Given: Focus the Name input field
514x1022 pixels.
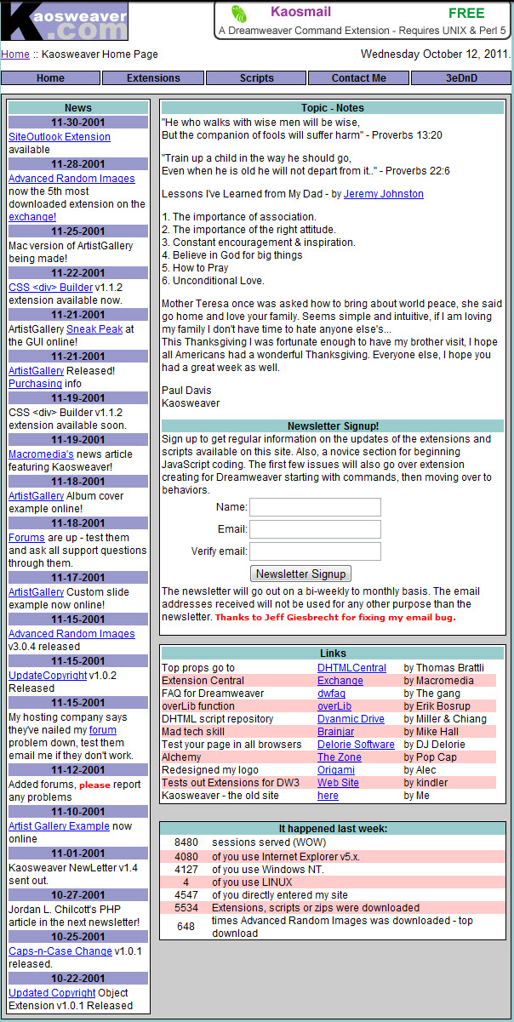Looking at the screenshot, I should point(315,508).
